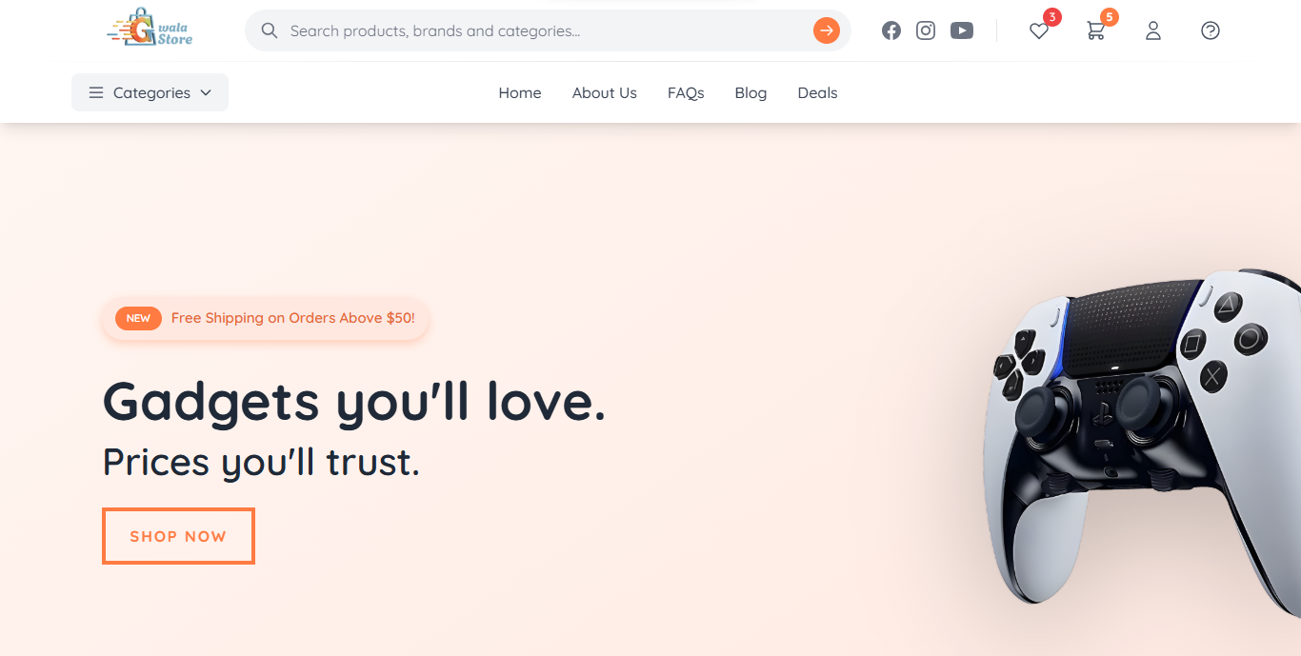Expand the Categories dropdown
The height and width of the screenshot is (656, 1301).
[150, 92]
